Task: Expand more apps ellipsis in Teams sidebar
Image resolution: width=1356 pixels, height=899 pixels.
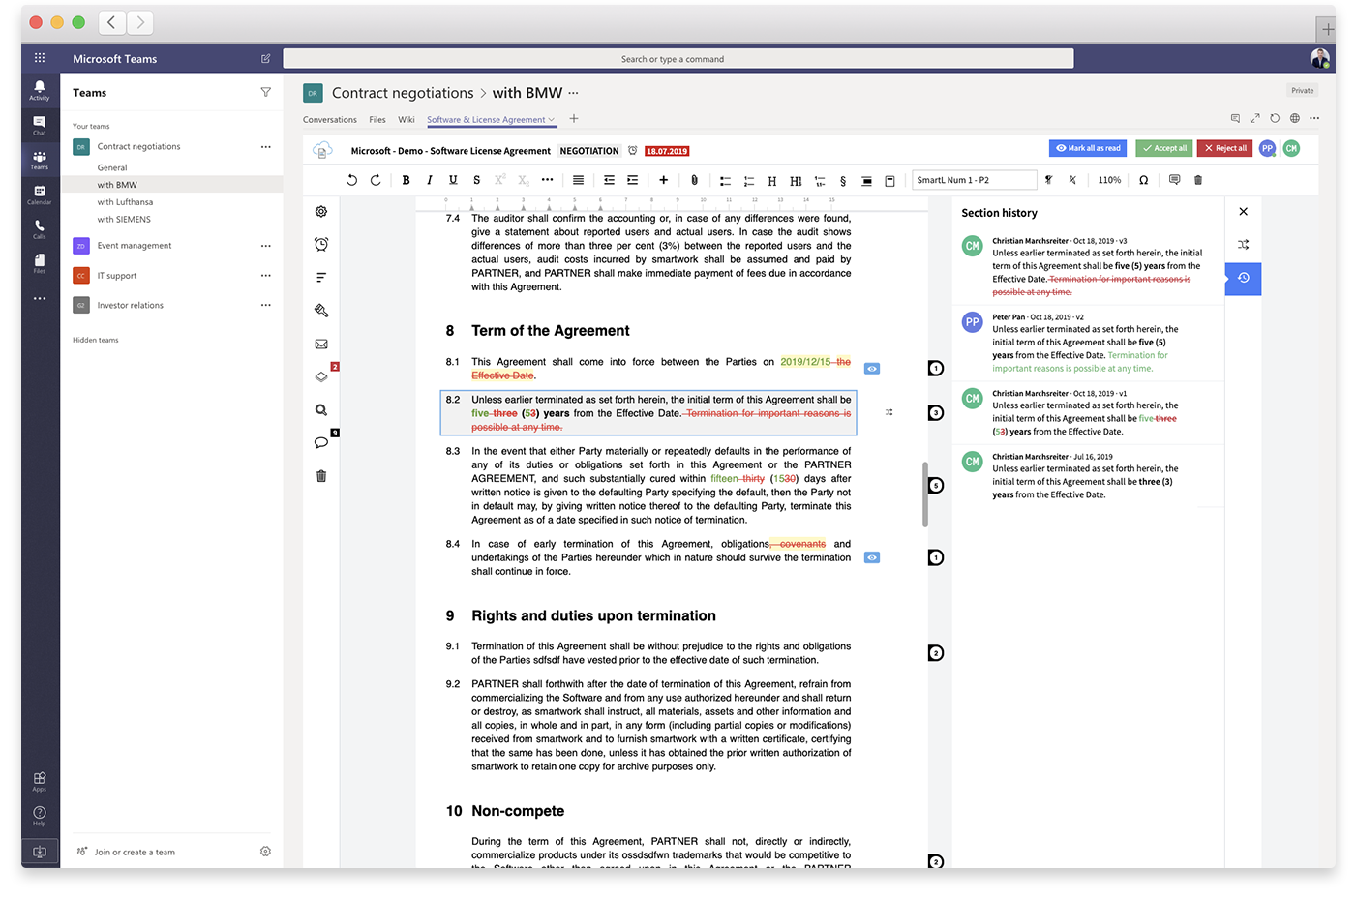Action: click(x=40, y=298)
